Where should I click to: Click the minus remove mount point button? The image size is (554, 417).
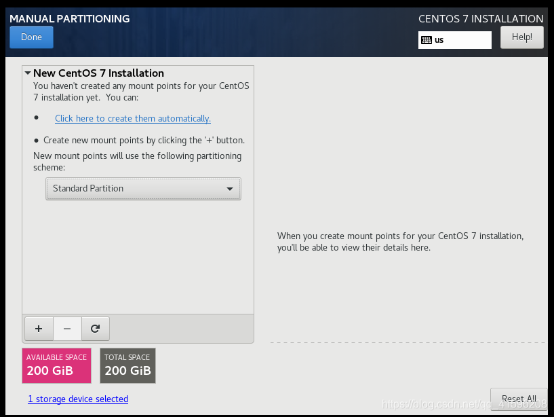pyautogui.click(x=67, y=329)
